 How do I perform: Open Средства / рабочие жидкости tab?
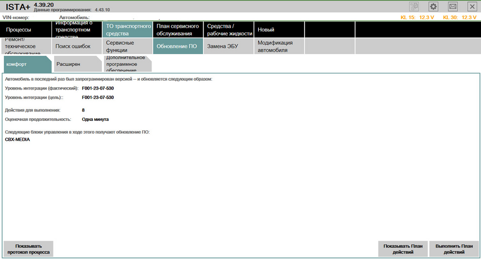(x=228, y=30)
